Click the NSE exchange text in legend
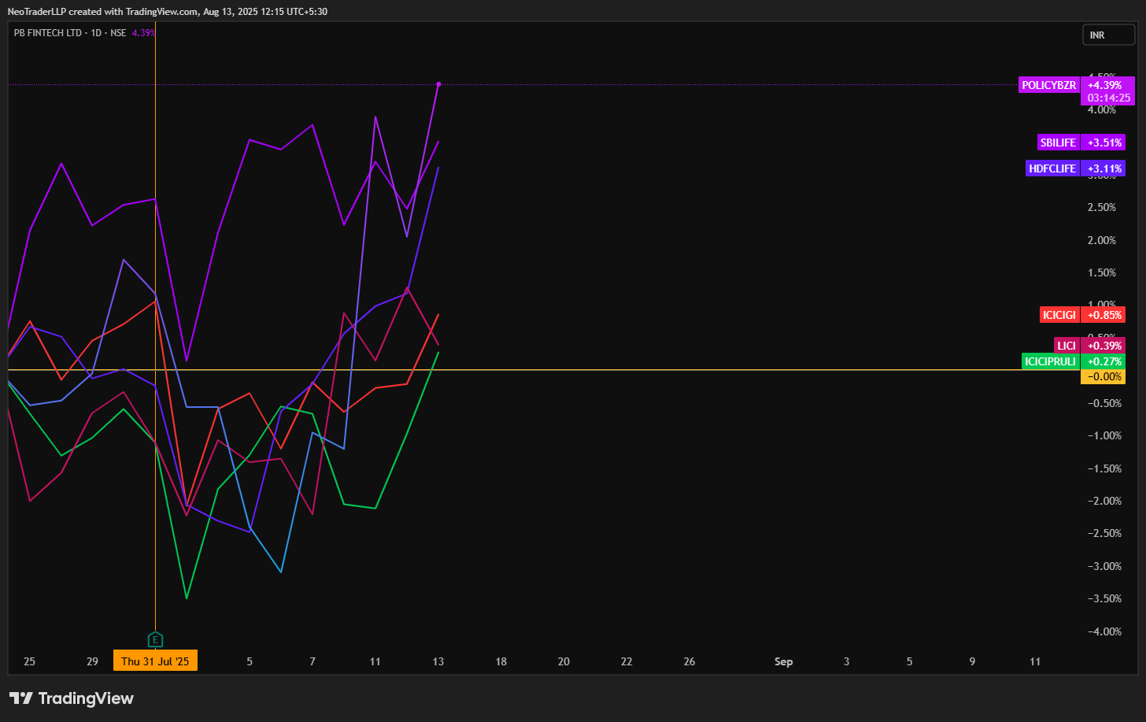The height and width of the screenshot is (722, 1146). [118, 33]
